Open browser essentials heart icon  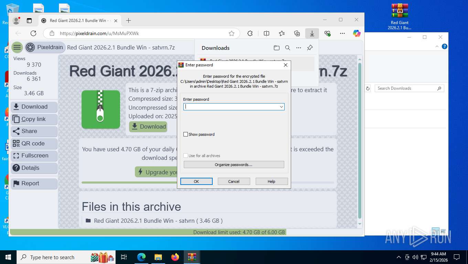(327, 33)
